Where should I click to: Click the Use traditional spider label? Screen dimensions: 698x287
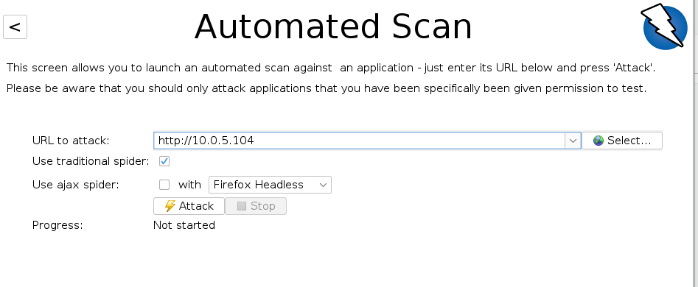91,161
